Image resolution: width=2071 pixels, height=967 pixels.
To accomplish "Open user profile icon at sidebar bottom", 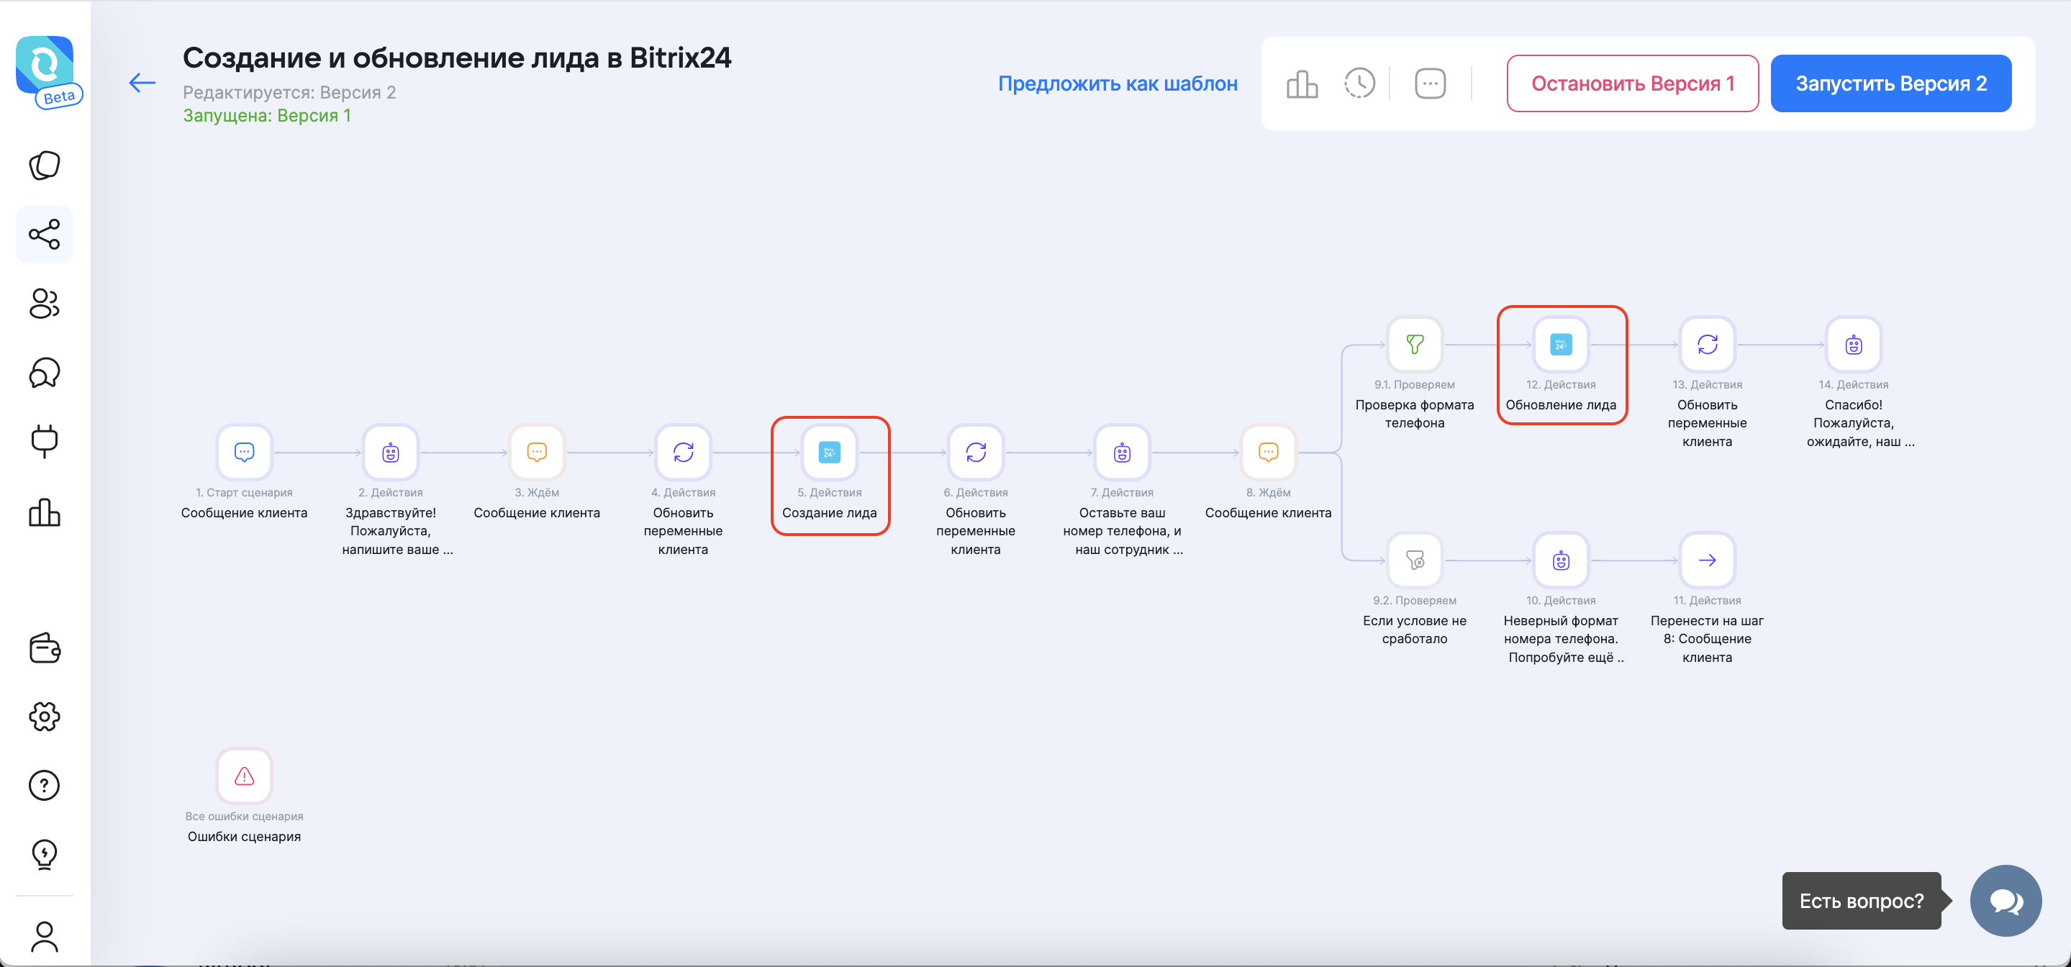I will point(44,937).
